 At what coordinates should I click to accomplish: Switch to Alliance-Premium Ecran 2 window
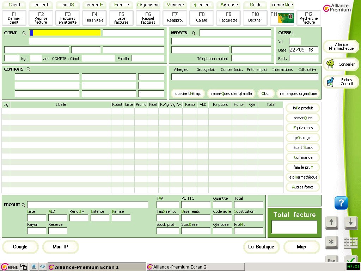pyautogui.click(x=195, y=267)
